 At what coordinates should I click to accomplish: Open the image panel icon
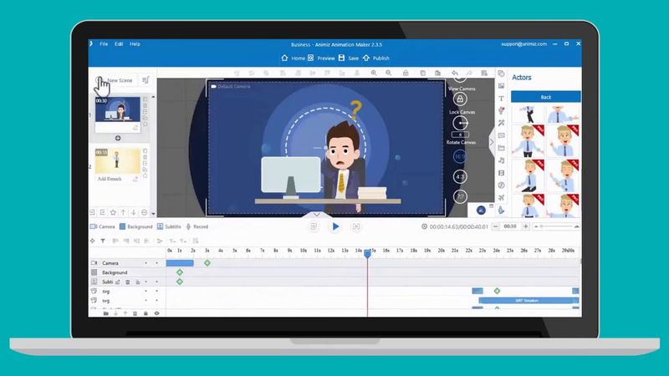point(501,86)
